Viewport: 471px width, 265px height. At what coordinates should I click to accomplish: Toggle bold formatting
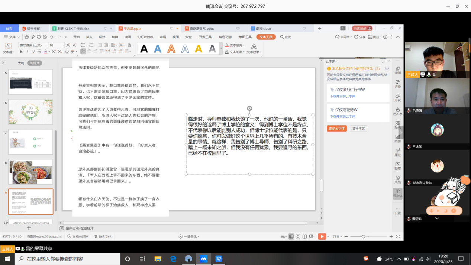[21, 52]
